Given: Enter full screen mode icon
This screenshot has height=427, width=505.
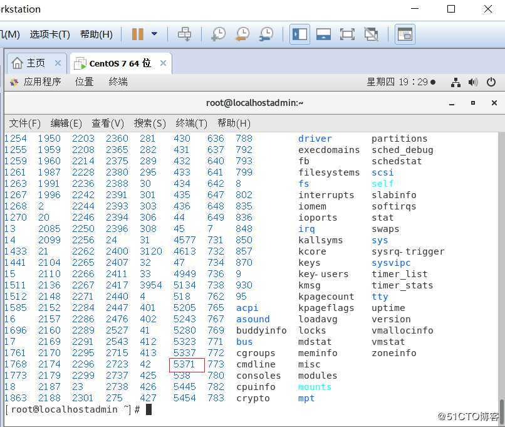Looking at the screenshot, I should click(x=347, y=34).
